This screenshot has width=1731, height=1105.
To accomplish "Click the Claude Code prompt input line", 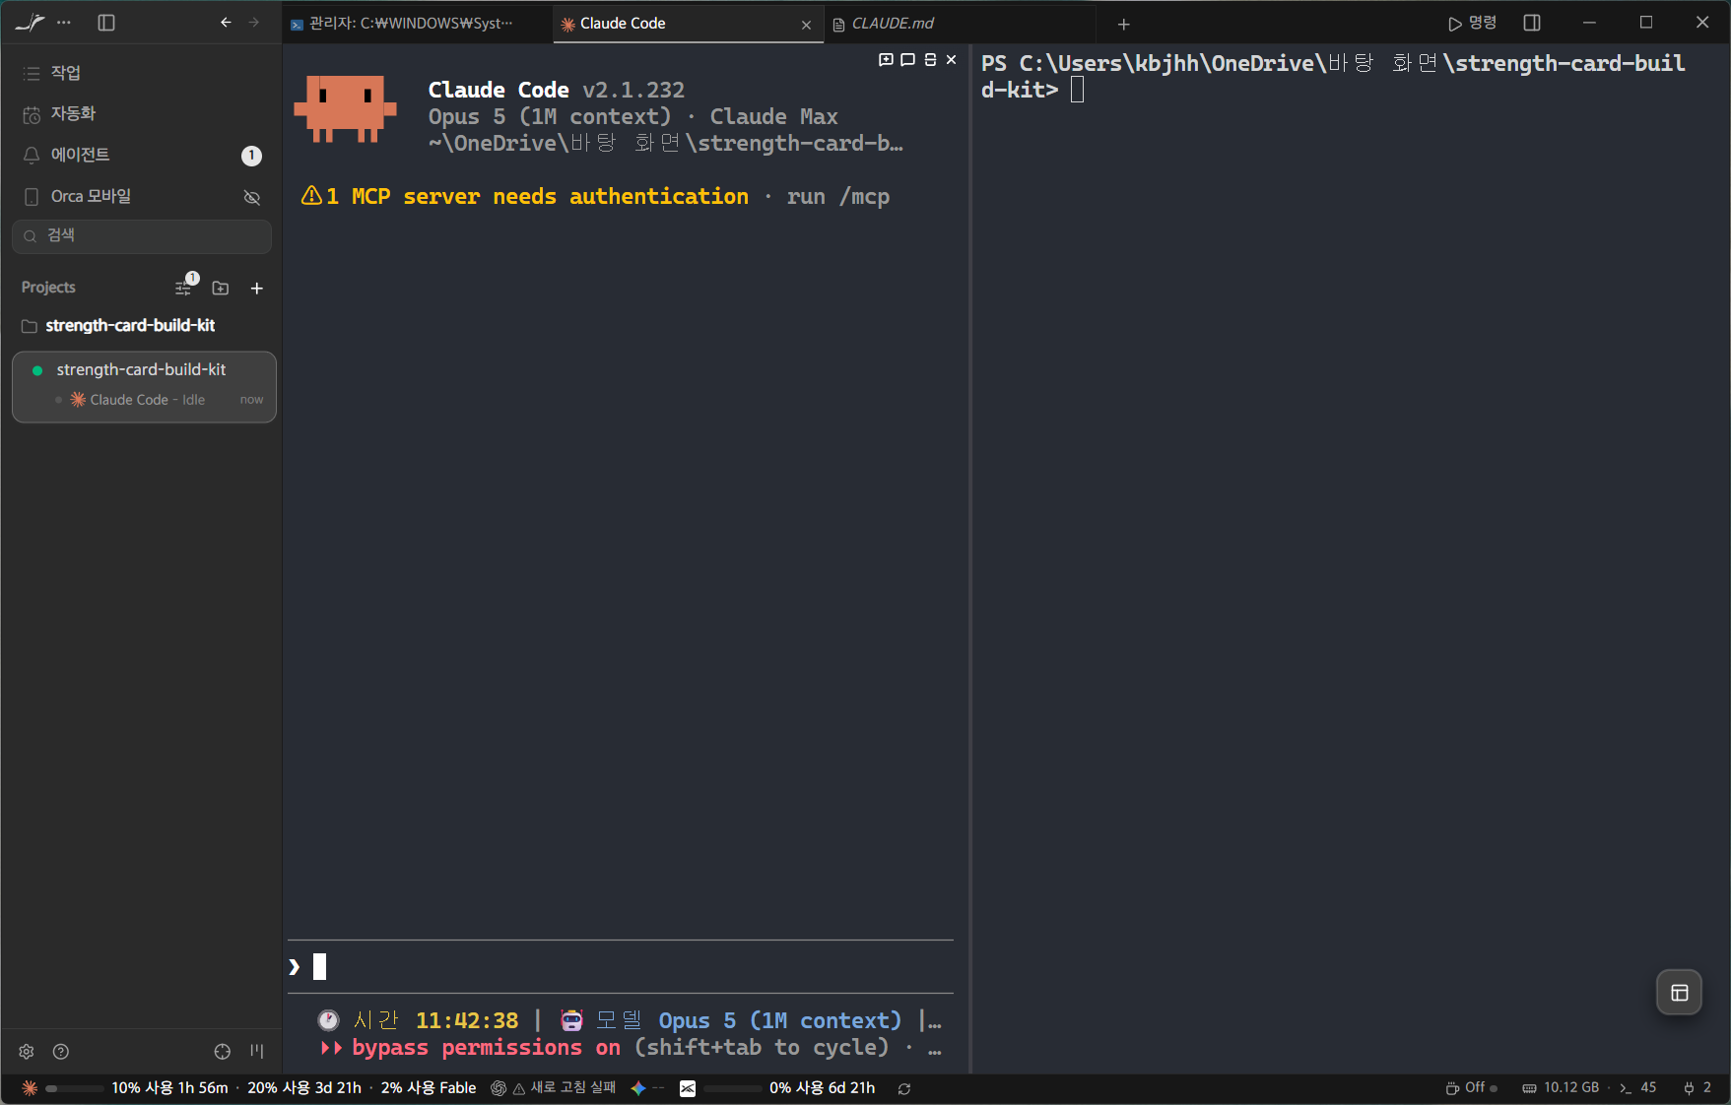I will pyautogui.click(x=621, y=967).
